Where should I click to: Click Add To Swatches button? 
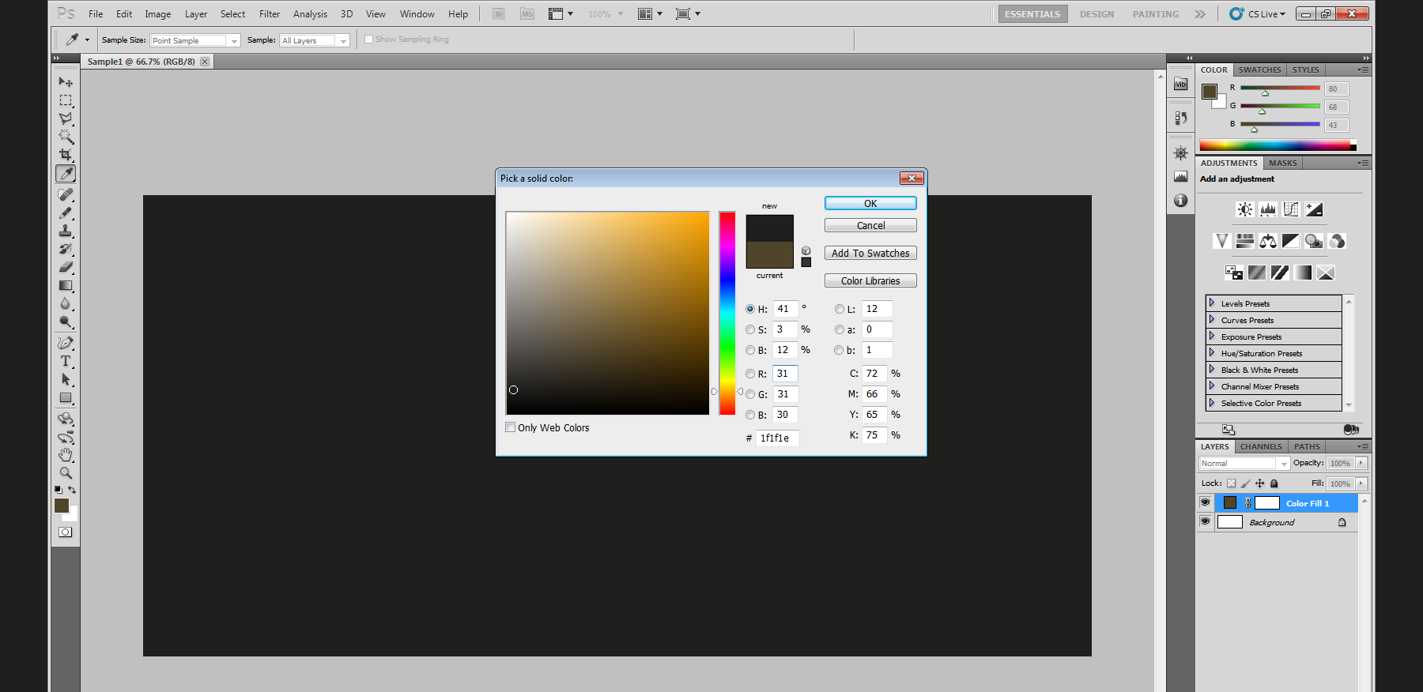pyautogui.click(x=870, y=253)
